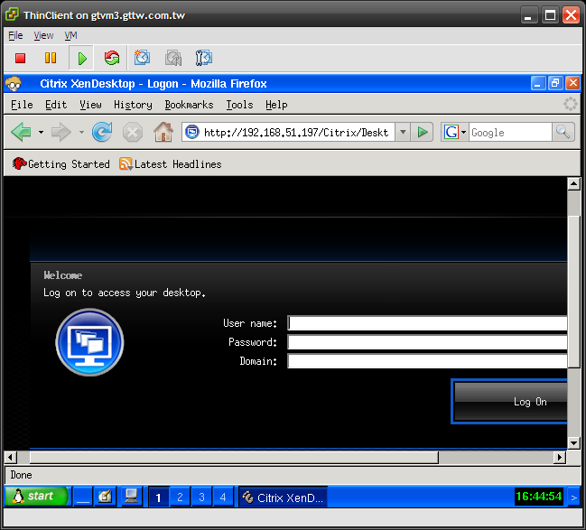Minimize the Firefox window
586x530 pixels.
tap(537, 83)
